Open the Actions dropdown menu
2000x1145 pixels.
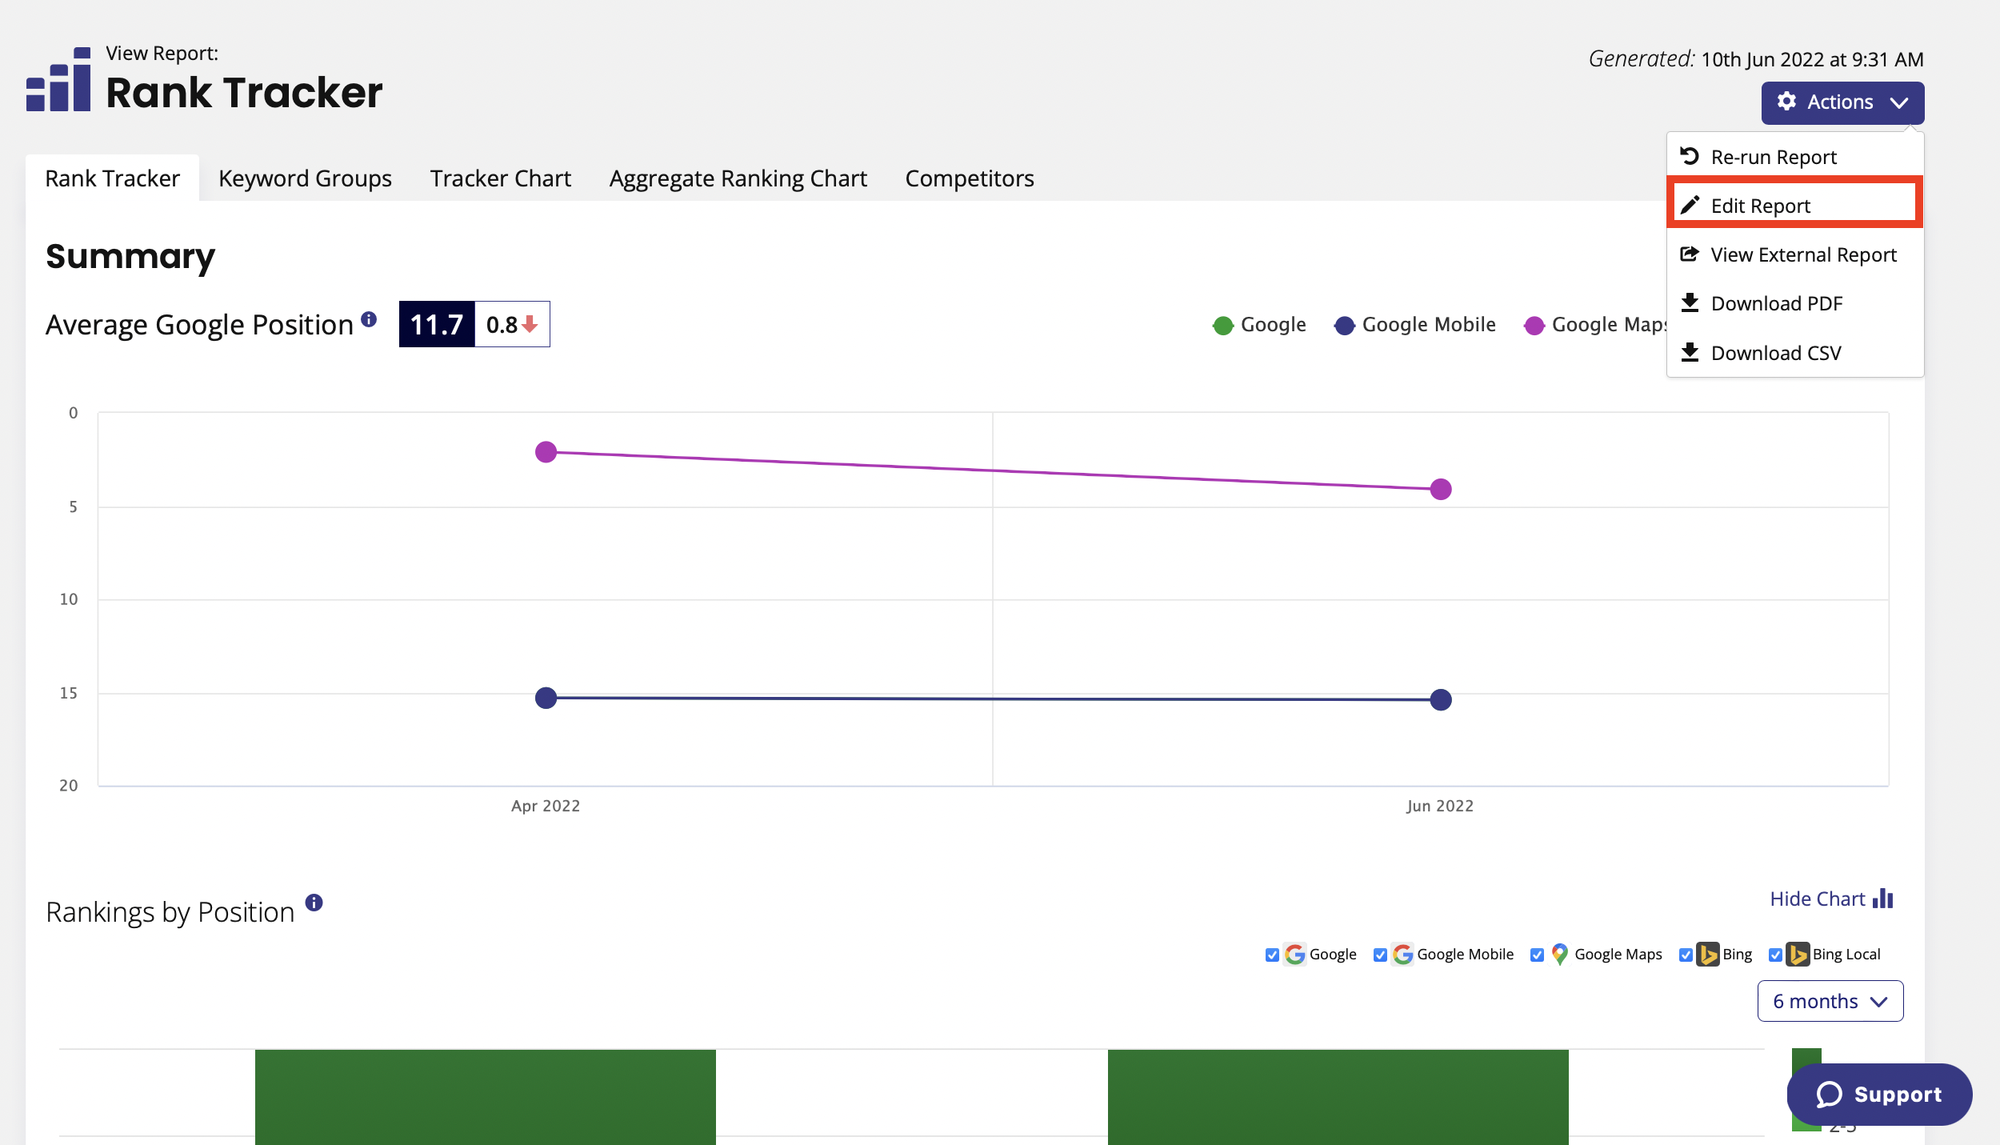pos(1842,102)
